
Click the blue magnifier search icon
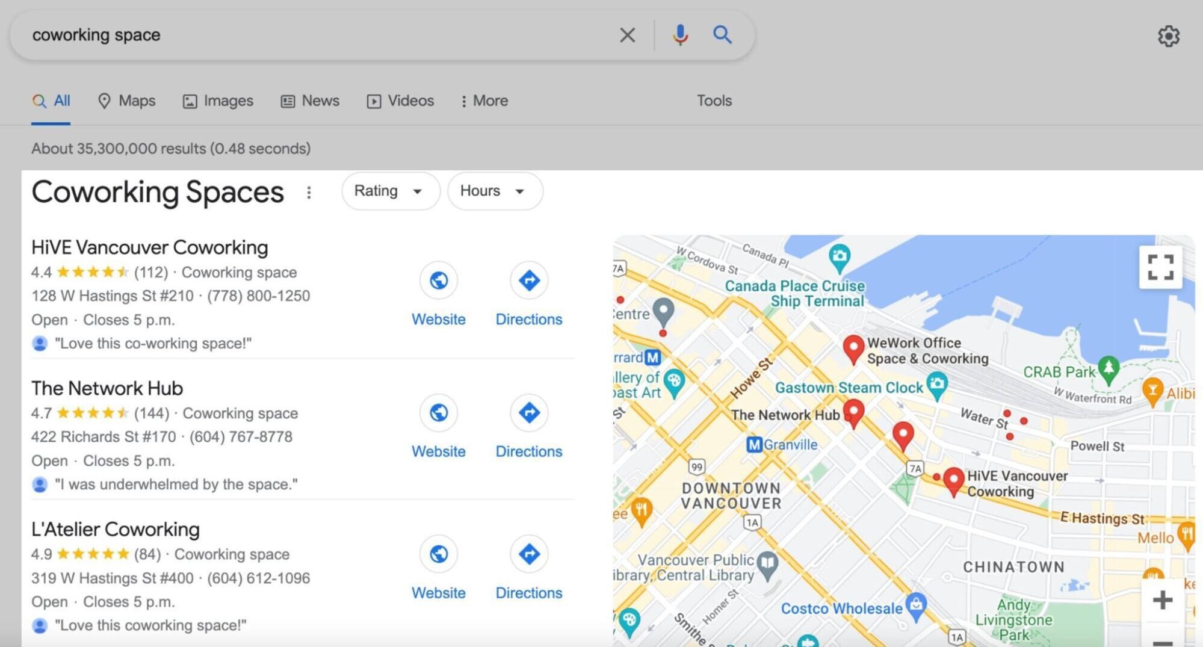pos(722,35)
